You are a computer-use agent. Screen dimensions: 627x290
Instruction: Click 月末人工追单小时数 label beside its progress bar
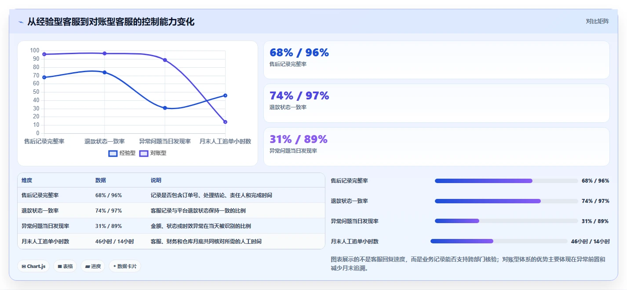(x=355, y=241)
